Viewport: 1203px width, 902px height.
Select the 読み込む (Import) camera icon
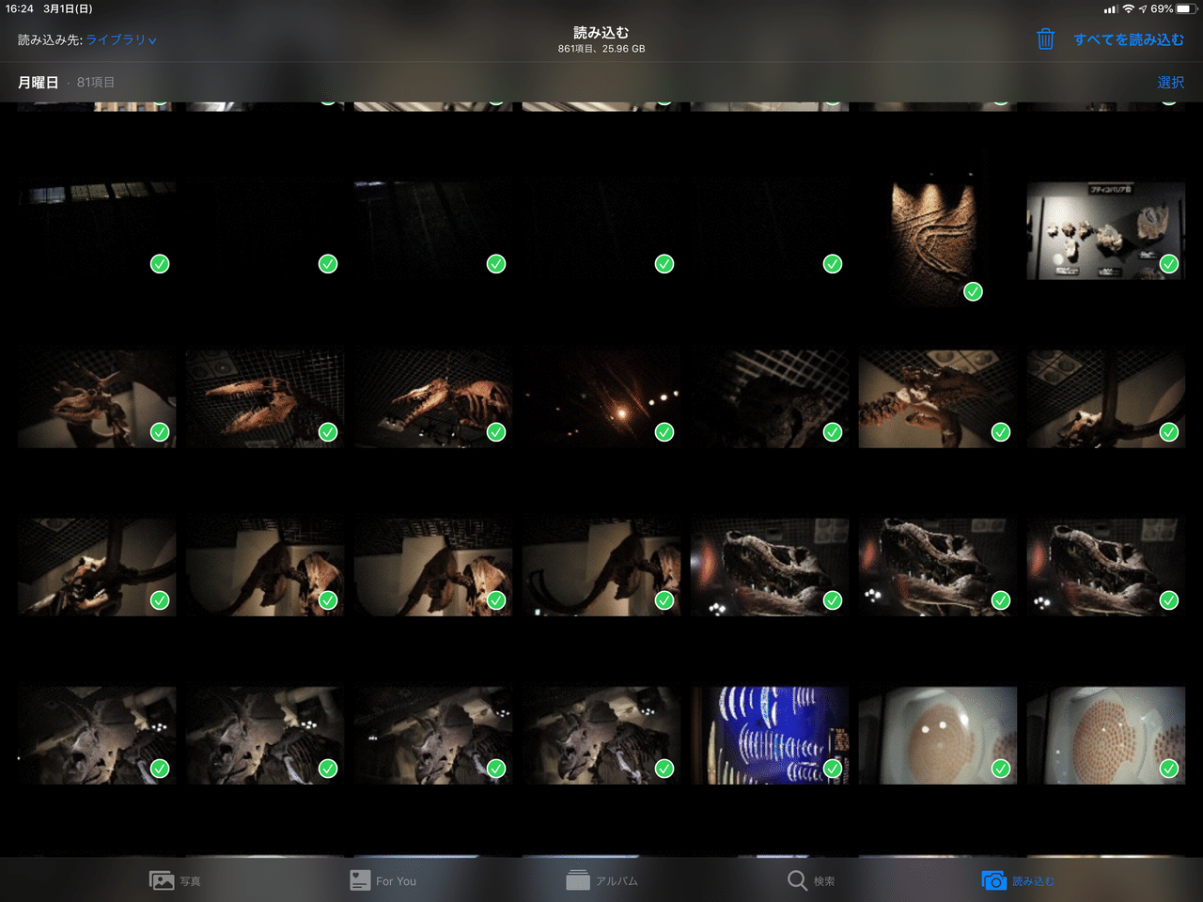(995, 880)
